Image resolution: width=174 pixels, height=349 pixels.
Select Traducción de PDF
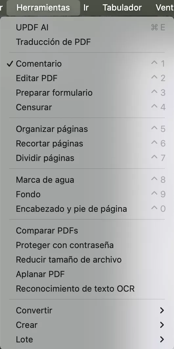click(87, 42)
